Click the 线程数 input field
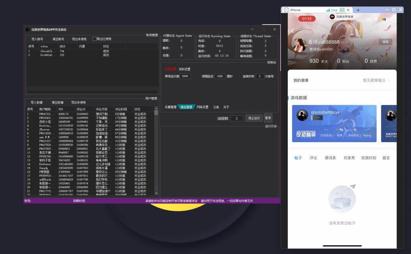Viewport: 411px width, 254px height. 237,118
